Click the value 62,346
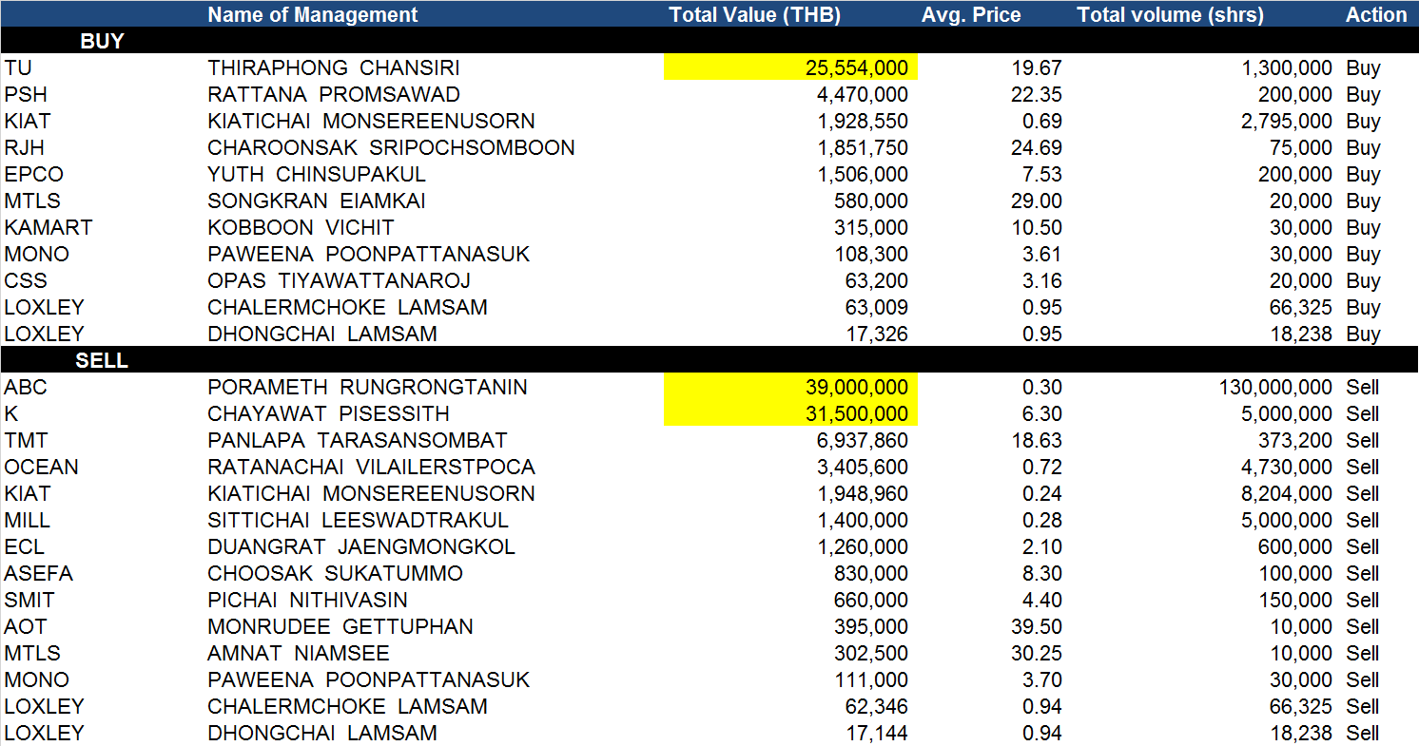The width and height of the screenshot is (1419, 746). (877, 706)
